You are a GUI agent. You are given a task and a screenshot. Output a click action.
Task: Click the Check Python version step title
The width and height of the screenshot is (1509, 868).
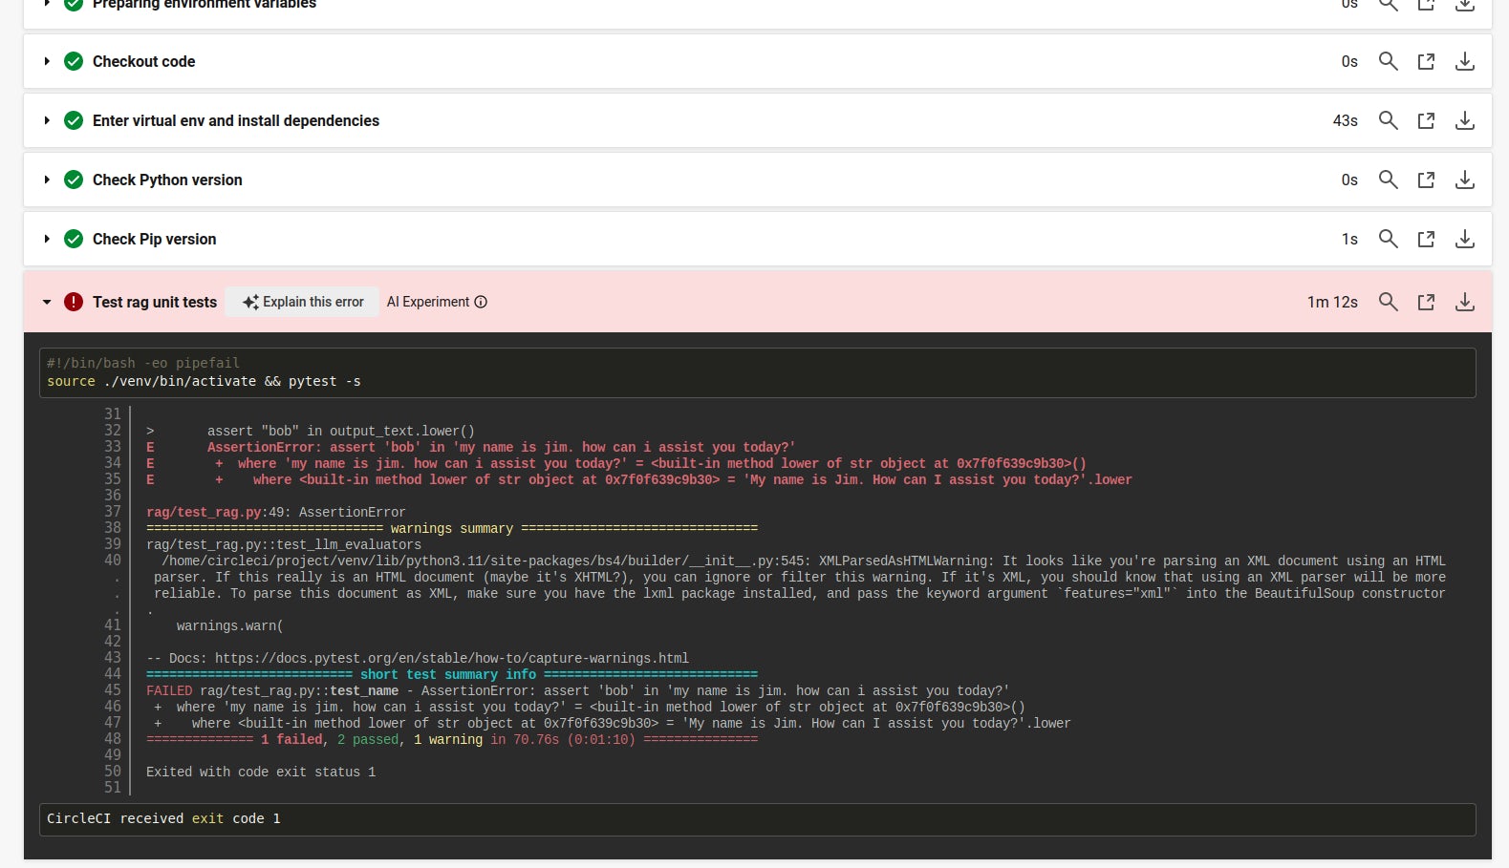[x=167, y=180]
